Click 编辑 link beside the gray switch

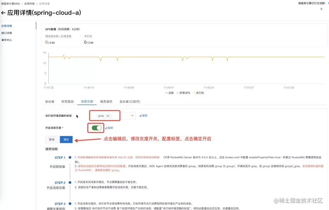point(109,128)
